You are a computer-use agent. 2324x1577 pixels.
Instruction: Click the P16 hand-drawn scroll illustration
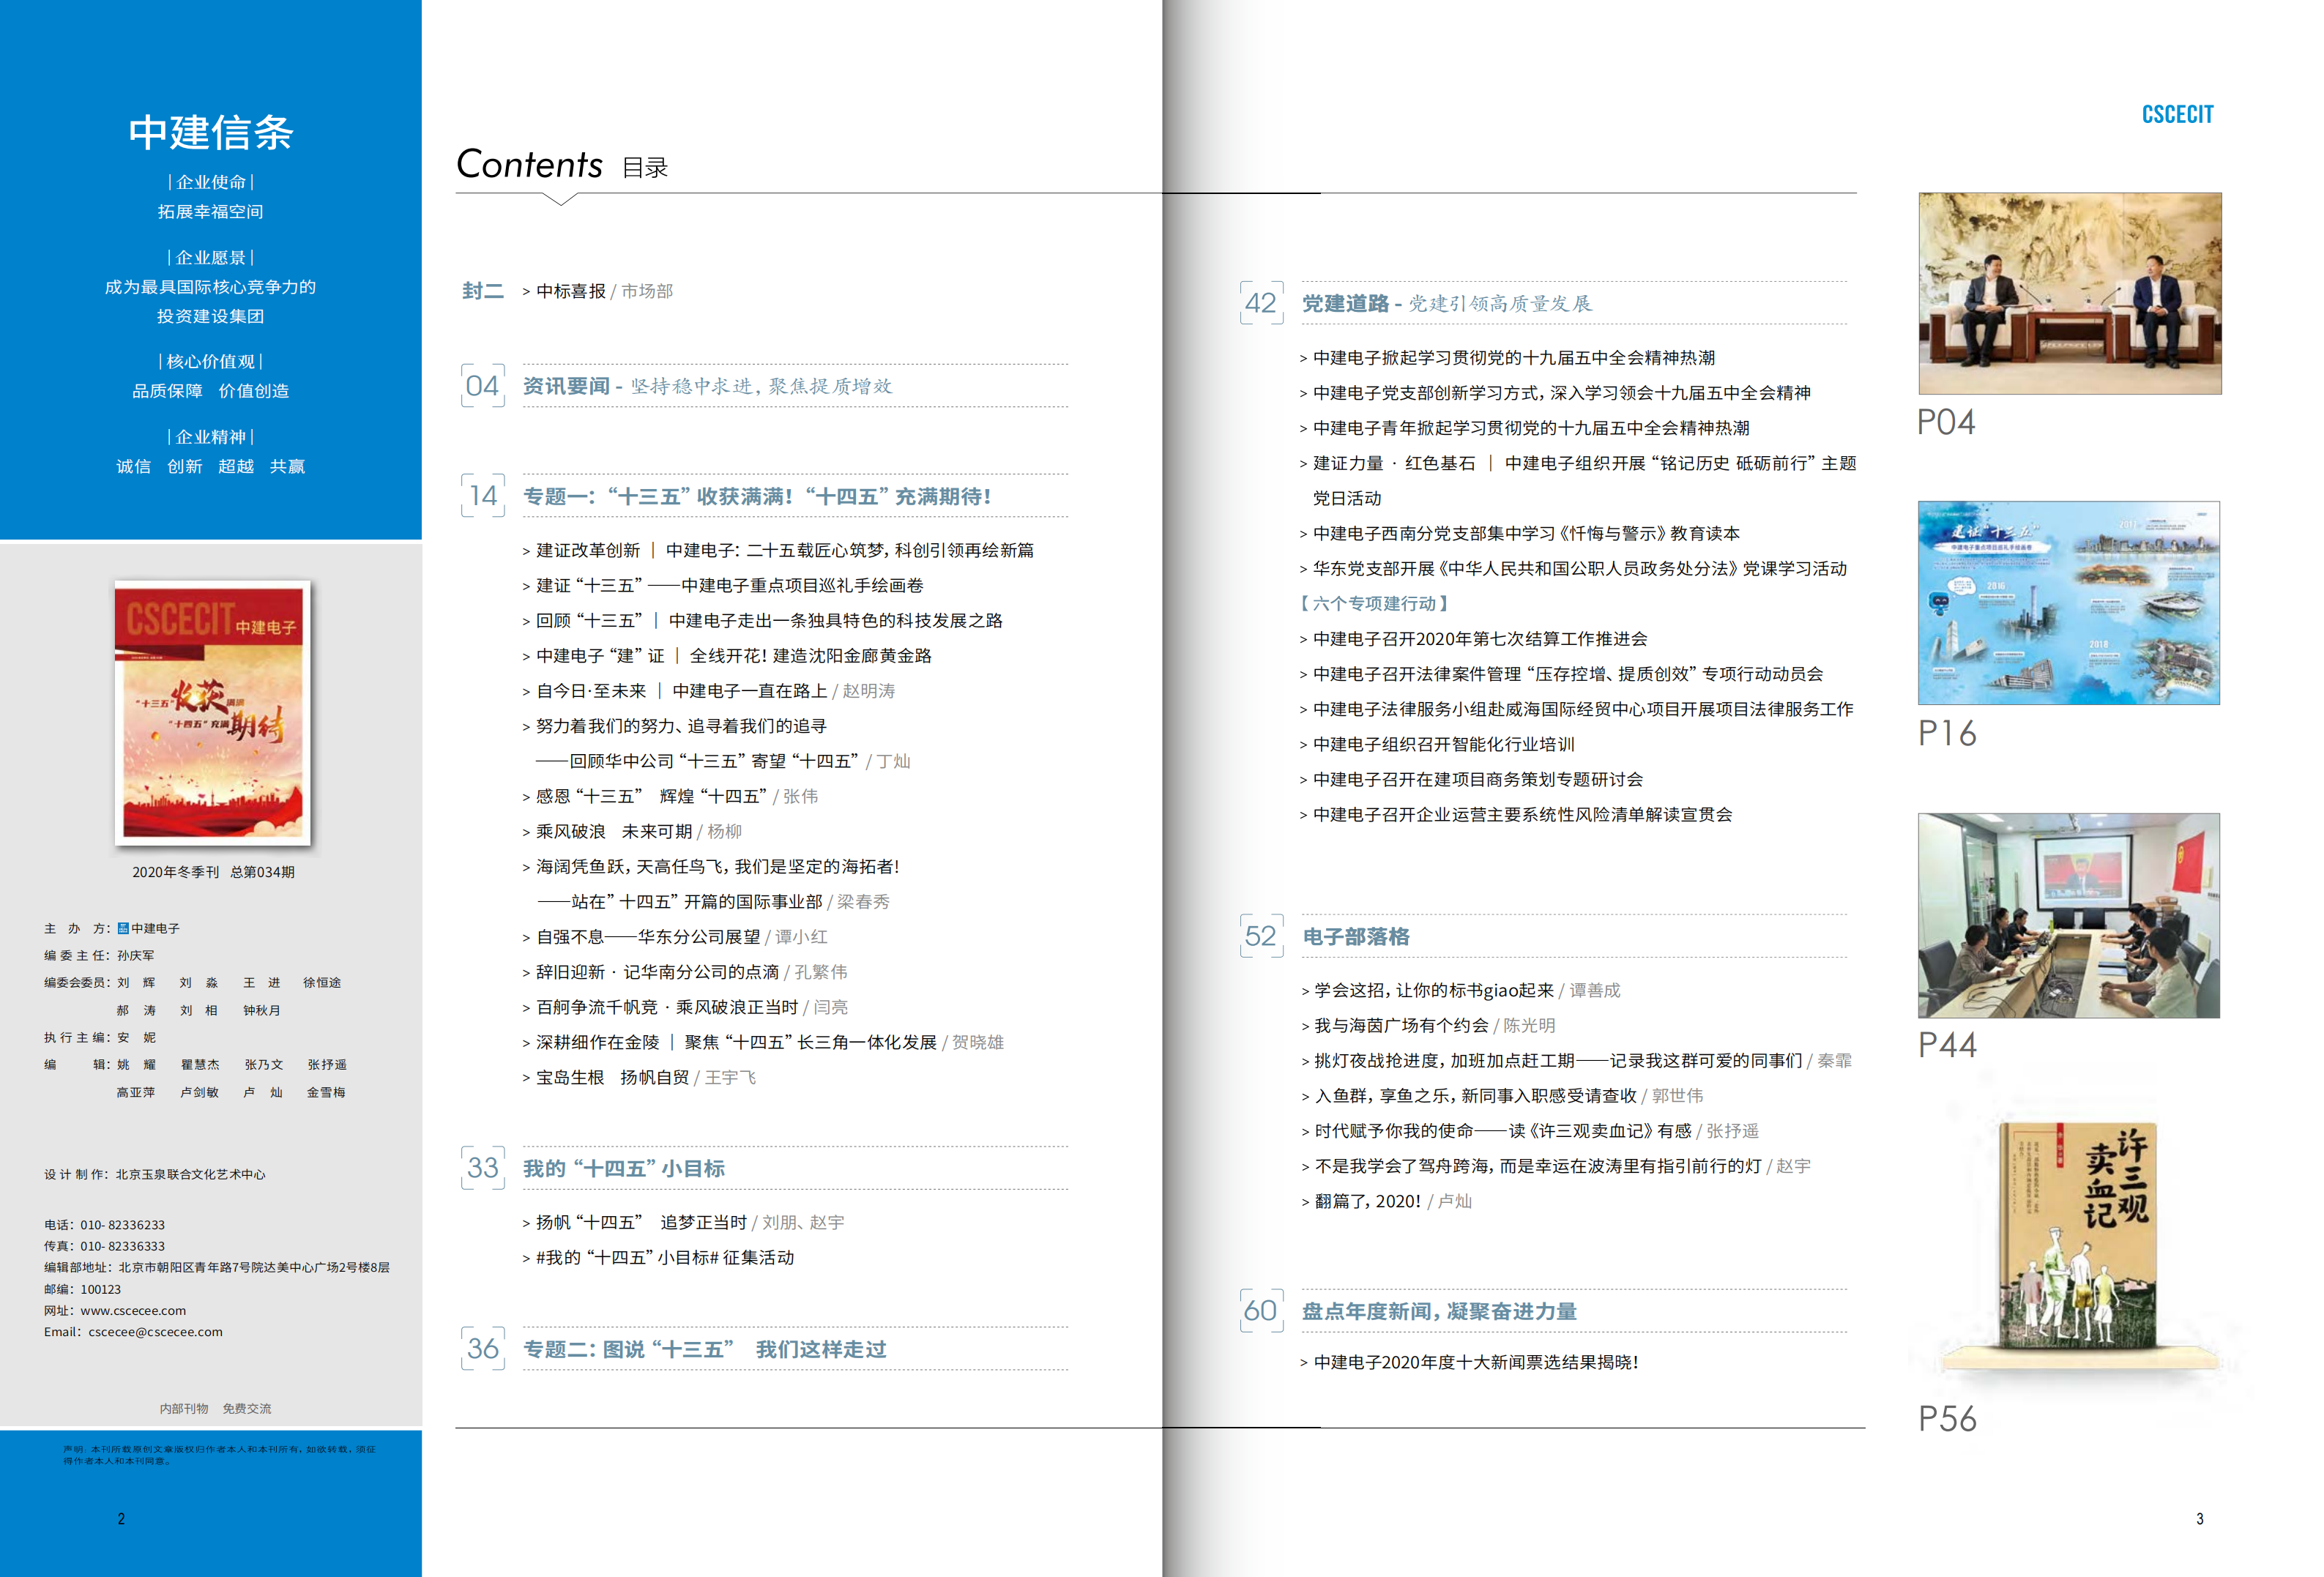pos(2068,602)
